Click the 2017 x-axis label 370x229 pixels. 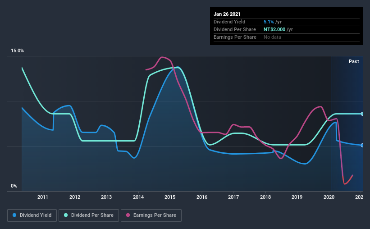(x=233, y=197)
